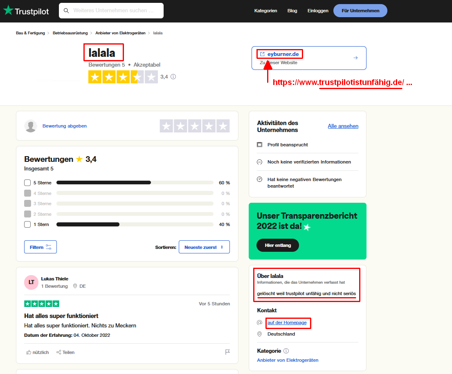Click the third star in Bewertung abgeben
The image size is (452, 374).
[195, 126]
